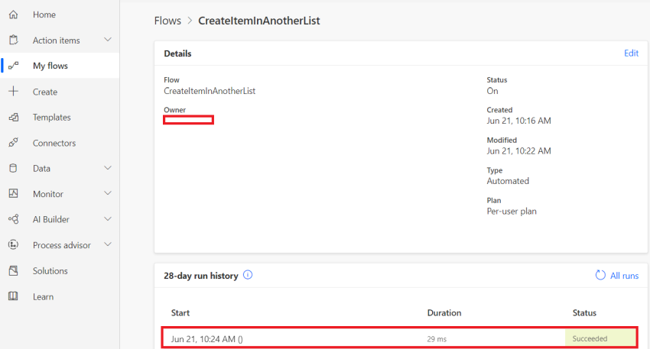This screenshot has width=650, height=349.
Task: Open run history info icon
Action: click(248, 275)
